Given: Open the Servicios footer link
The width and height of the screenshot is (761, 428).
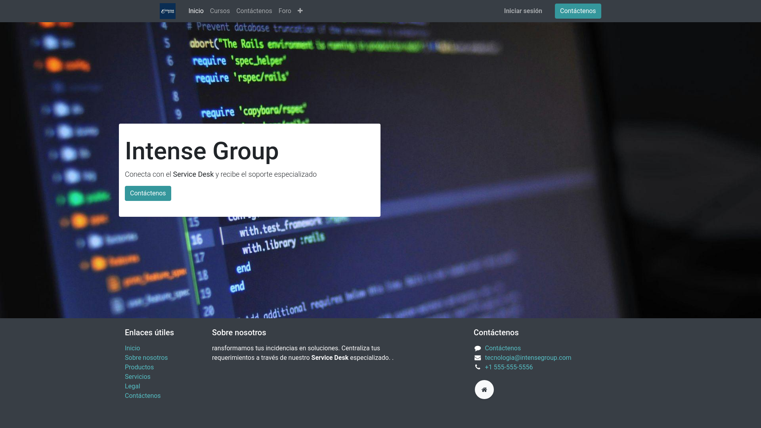Looking at the screenshot, I should (x=138, y=377).
